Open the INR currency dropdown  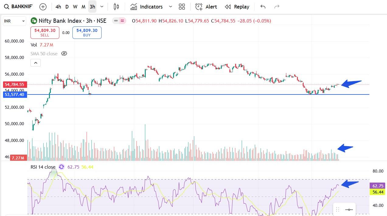[14, 21]
